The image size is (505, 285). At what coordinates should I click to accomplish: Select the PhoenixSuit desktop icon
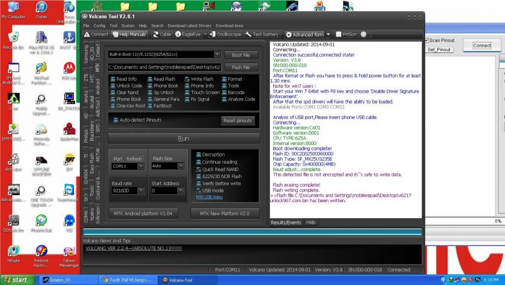coord(41,223)
